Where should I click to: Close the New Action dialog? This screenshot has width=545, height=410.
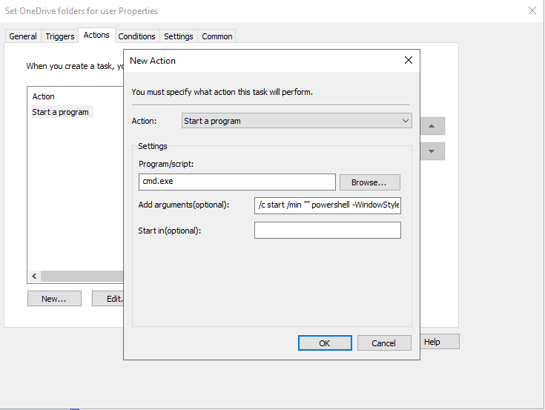pos(407,61)
